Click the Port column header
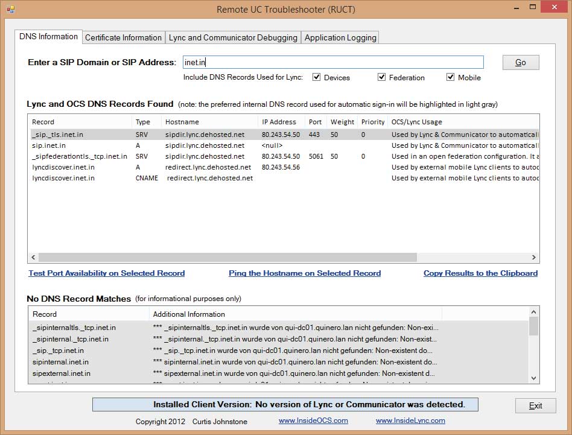 (316, 122)
